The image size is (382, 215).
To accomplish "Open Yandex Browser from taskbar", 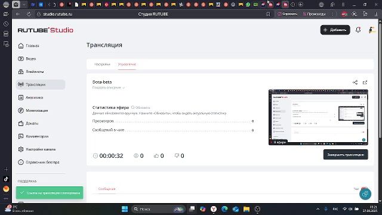I will click(x=214, y=209).
